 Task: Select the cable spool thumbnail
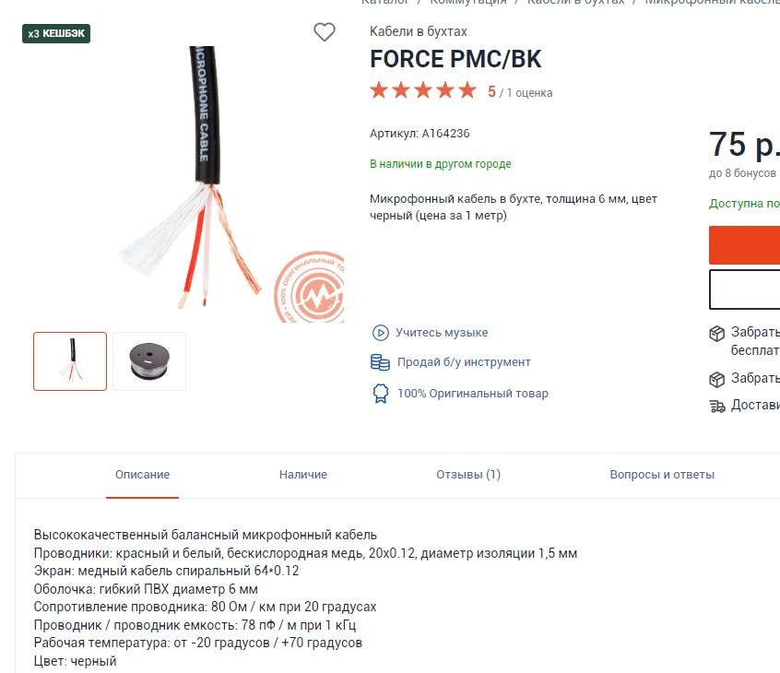[x=149, y=361]
